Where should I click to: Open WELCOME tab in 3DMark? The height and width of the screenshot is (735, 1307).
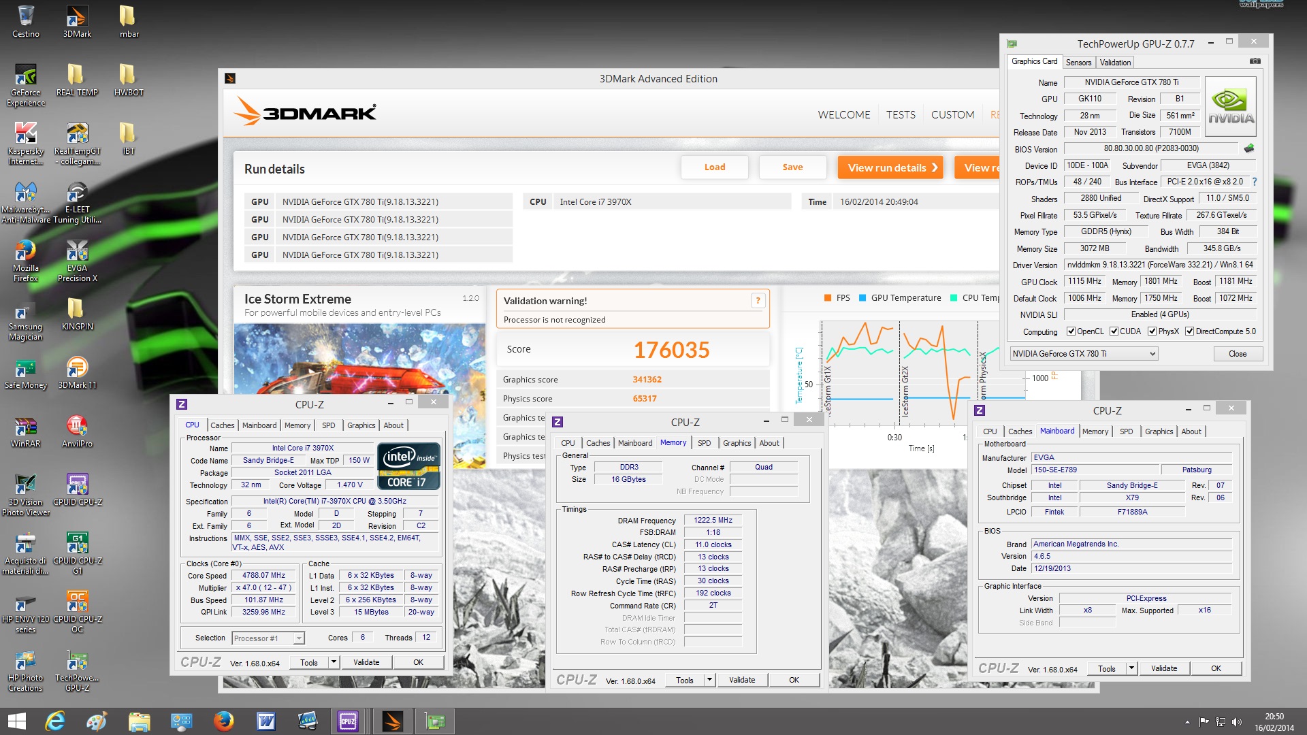tap(844, 115)
